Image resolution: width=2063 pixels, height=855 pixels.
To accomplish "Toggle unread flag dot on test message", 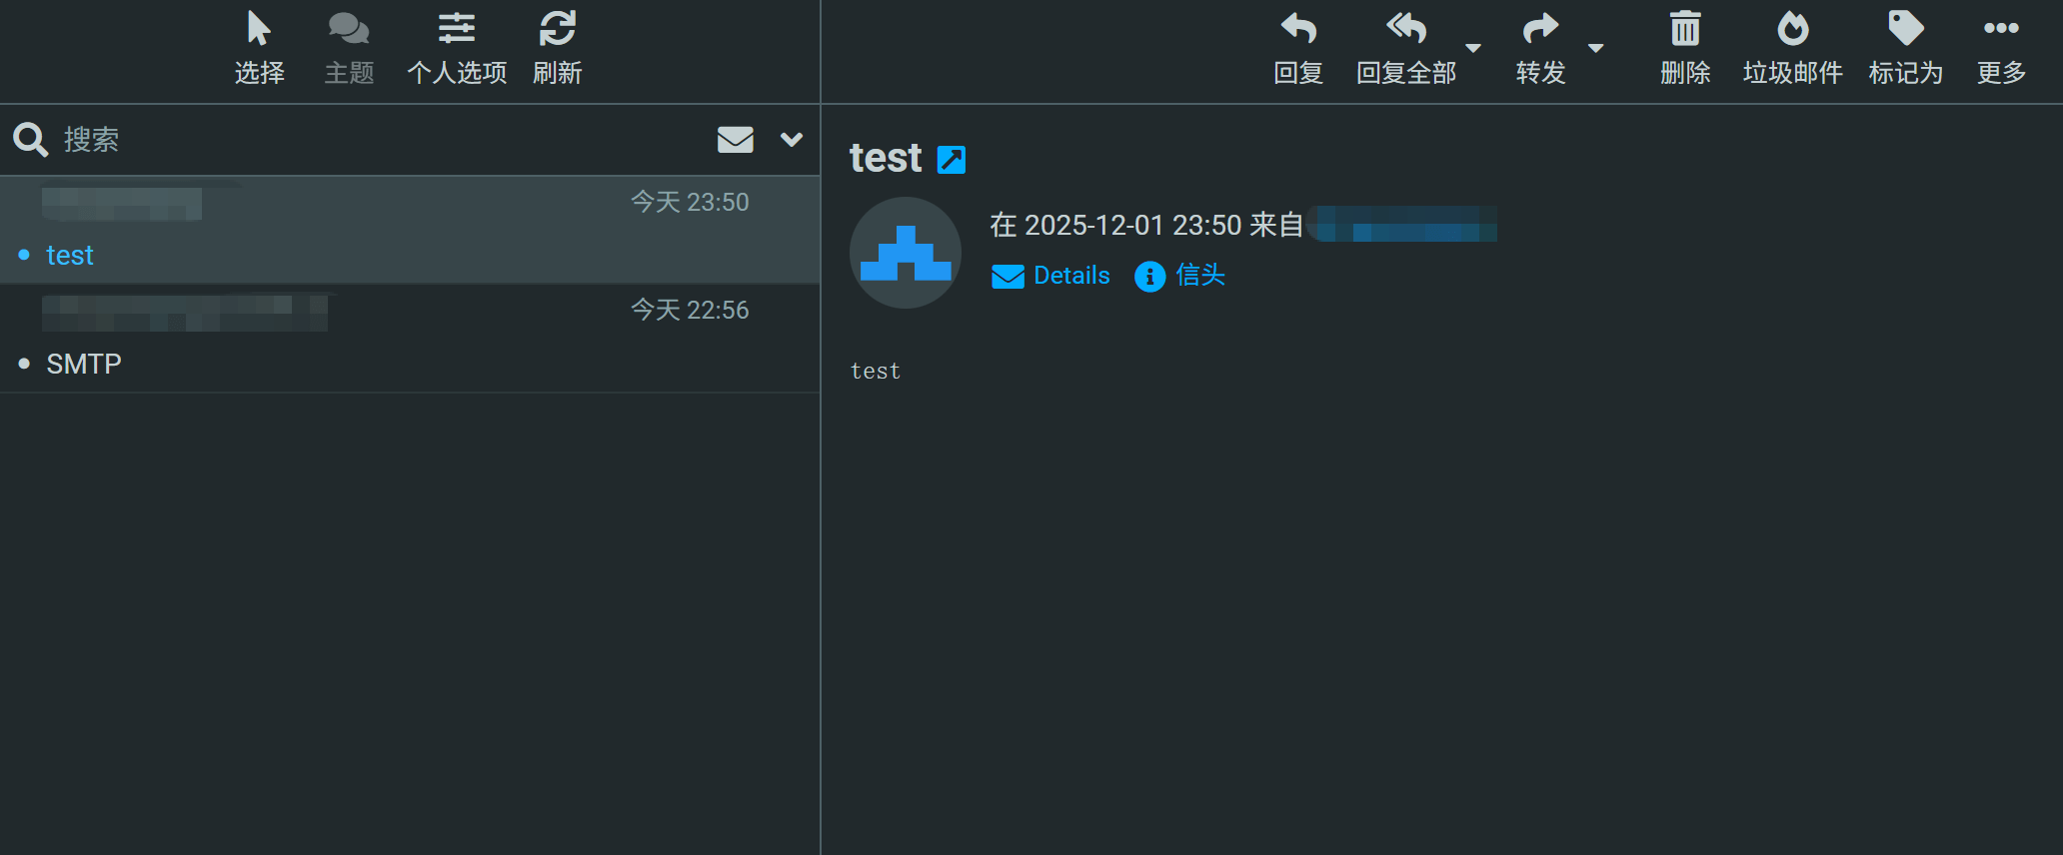I will coord(24,256).
